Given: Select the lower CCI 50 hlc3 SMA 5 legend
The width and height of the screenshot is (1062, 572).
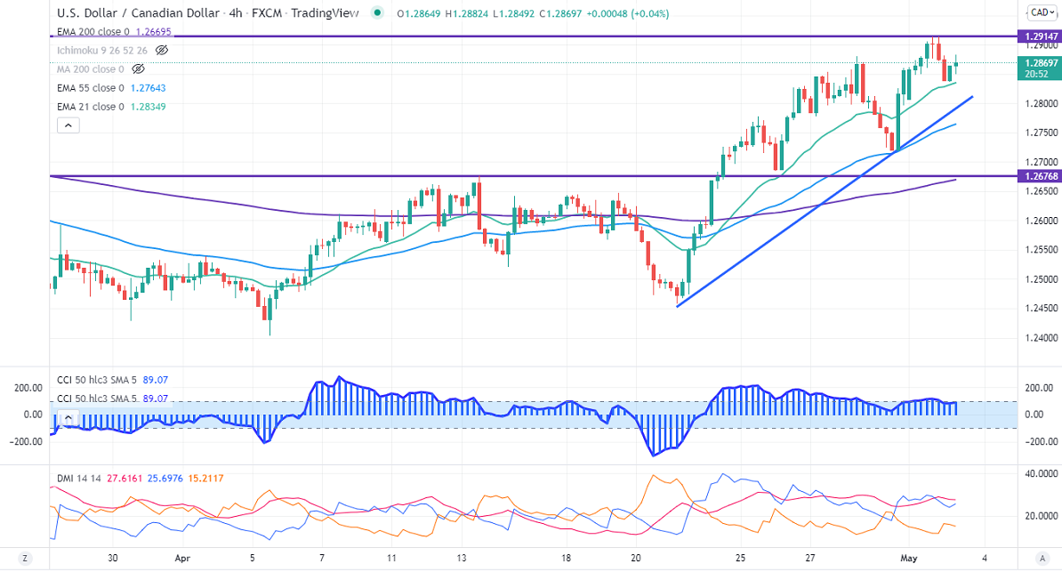Looking at the screenshot, I should [97, 399].
